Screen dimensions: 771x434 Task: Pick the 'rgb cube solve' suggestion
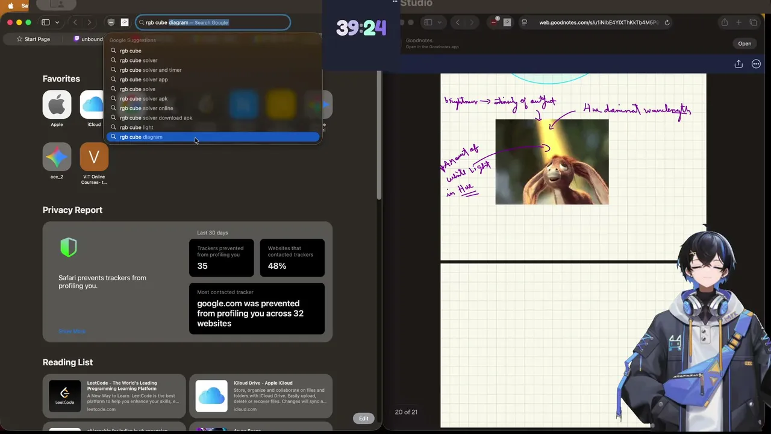[213, 89]
